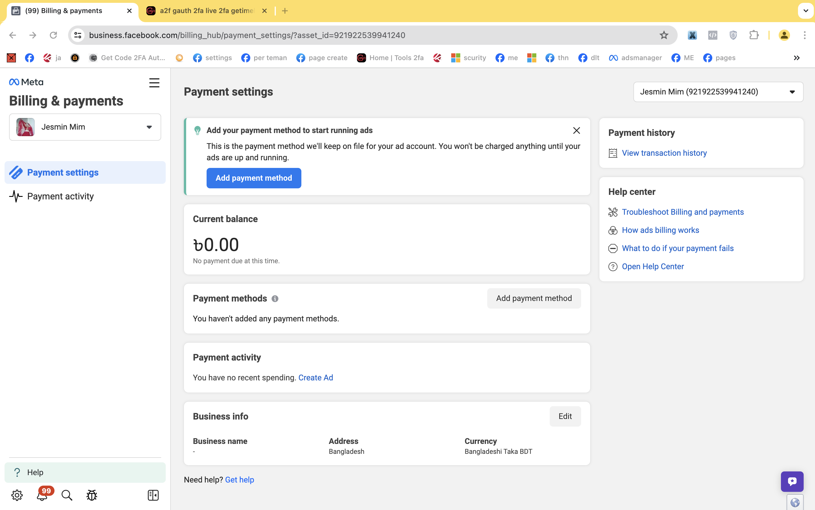Screen dimensions: 815x510
Task: Select Payment activity in the sidebar
Action: pyautogui.click(x=85, y=196)
